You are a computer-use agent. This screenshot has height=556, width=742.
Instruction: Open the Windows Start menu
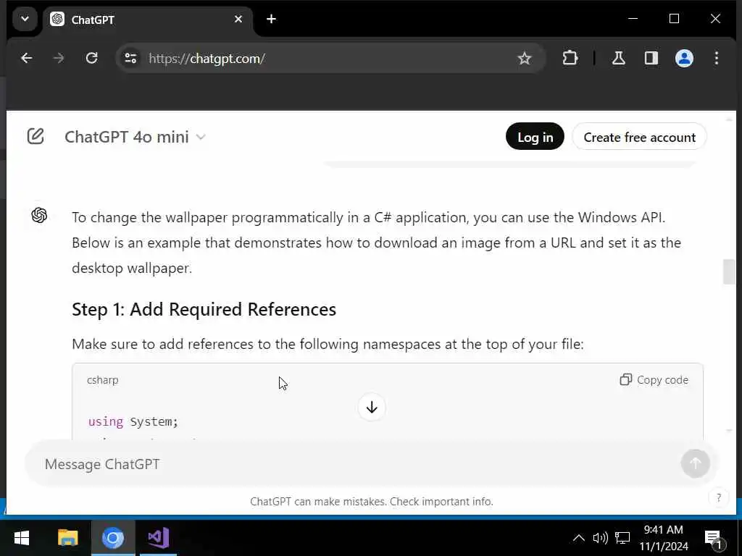pyautogui.click(x=21, y=538)
